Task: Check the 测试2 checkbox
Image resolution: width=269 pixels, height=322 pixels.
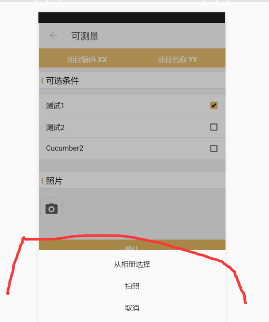Action: [x=214, y=127]
